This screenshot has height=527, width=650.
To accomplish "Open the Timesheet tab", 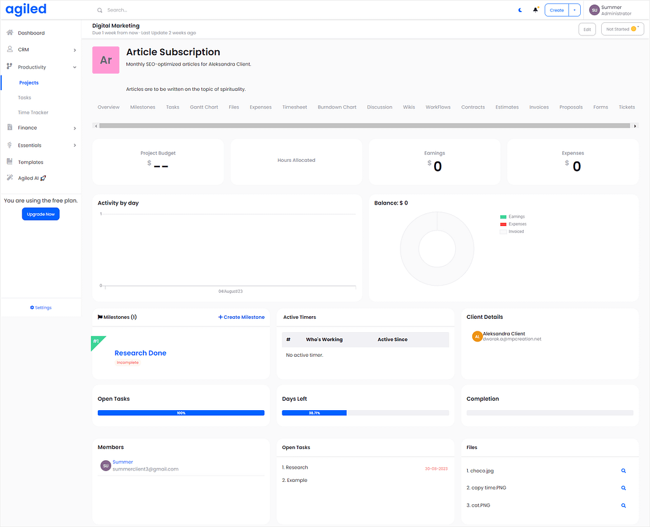I will [x=295, y=107].
